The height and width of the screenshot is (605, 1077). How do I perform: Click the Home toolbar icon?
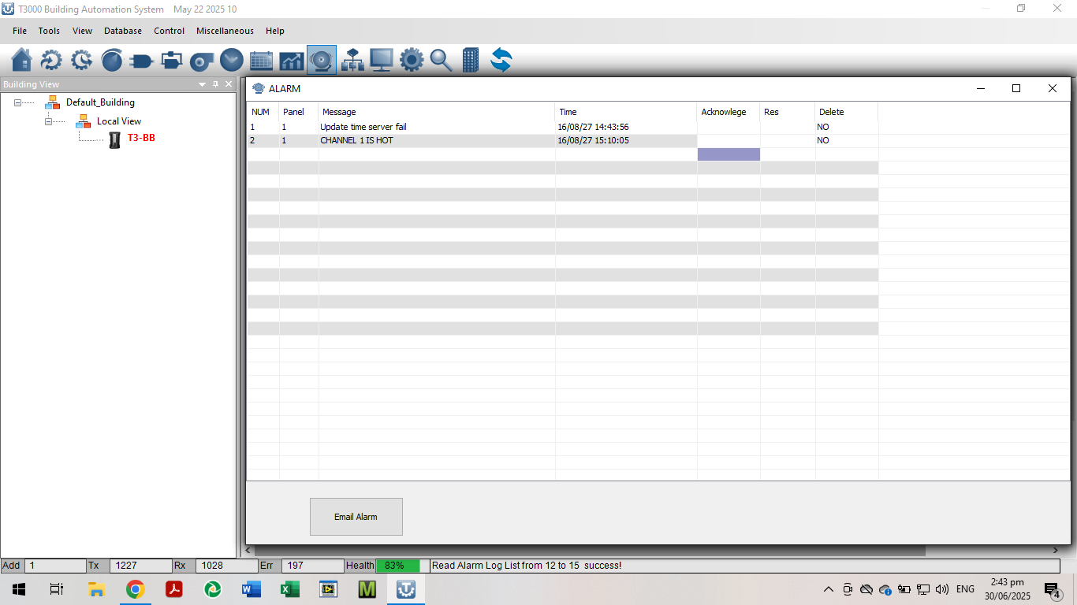tap(22, 60)
